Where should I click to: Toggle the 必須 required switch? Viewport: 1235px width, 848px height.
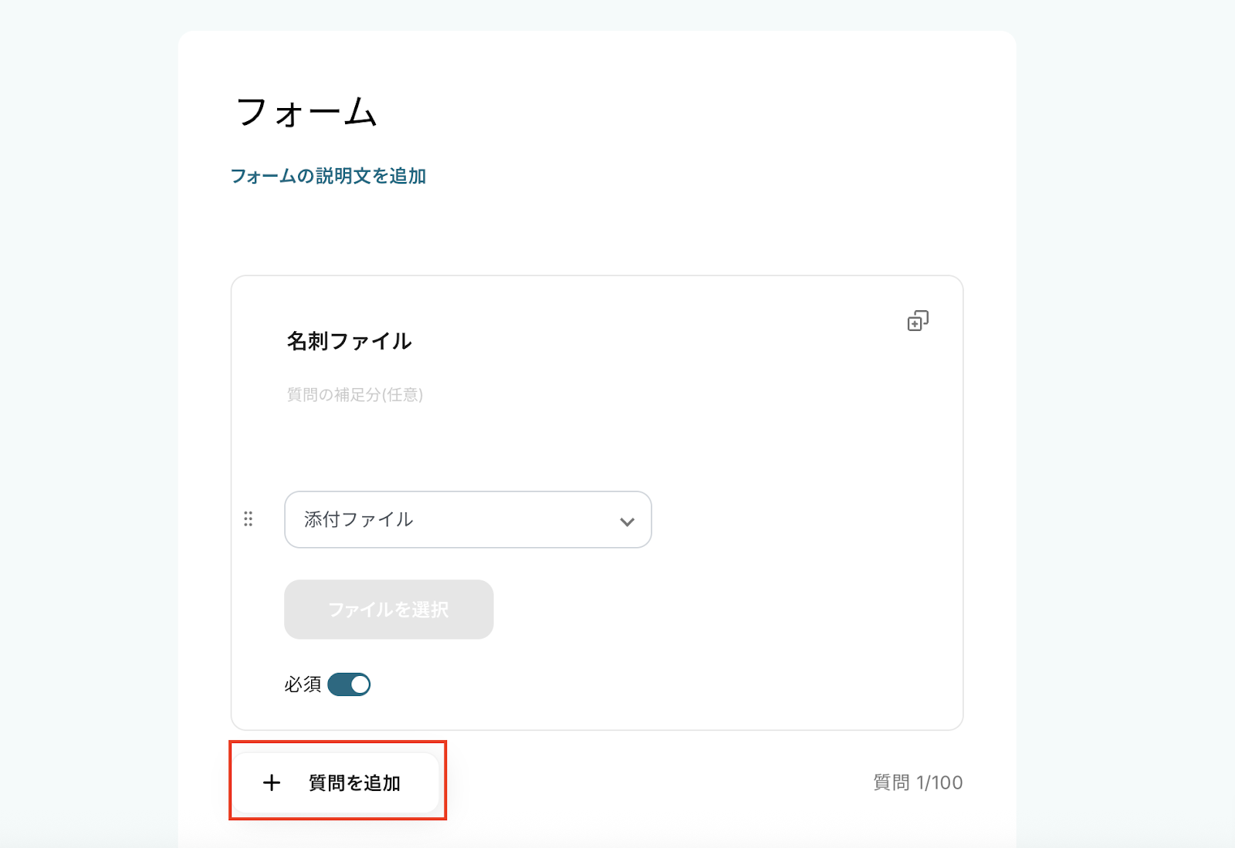pos(349,684)
